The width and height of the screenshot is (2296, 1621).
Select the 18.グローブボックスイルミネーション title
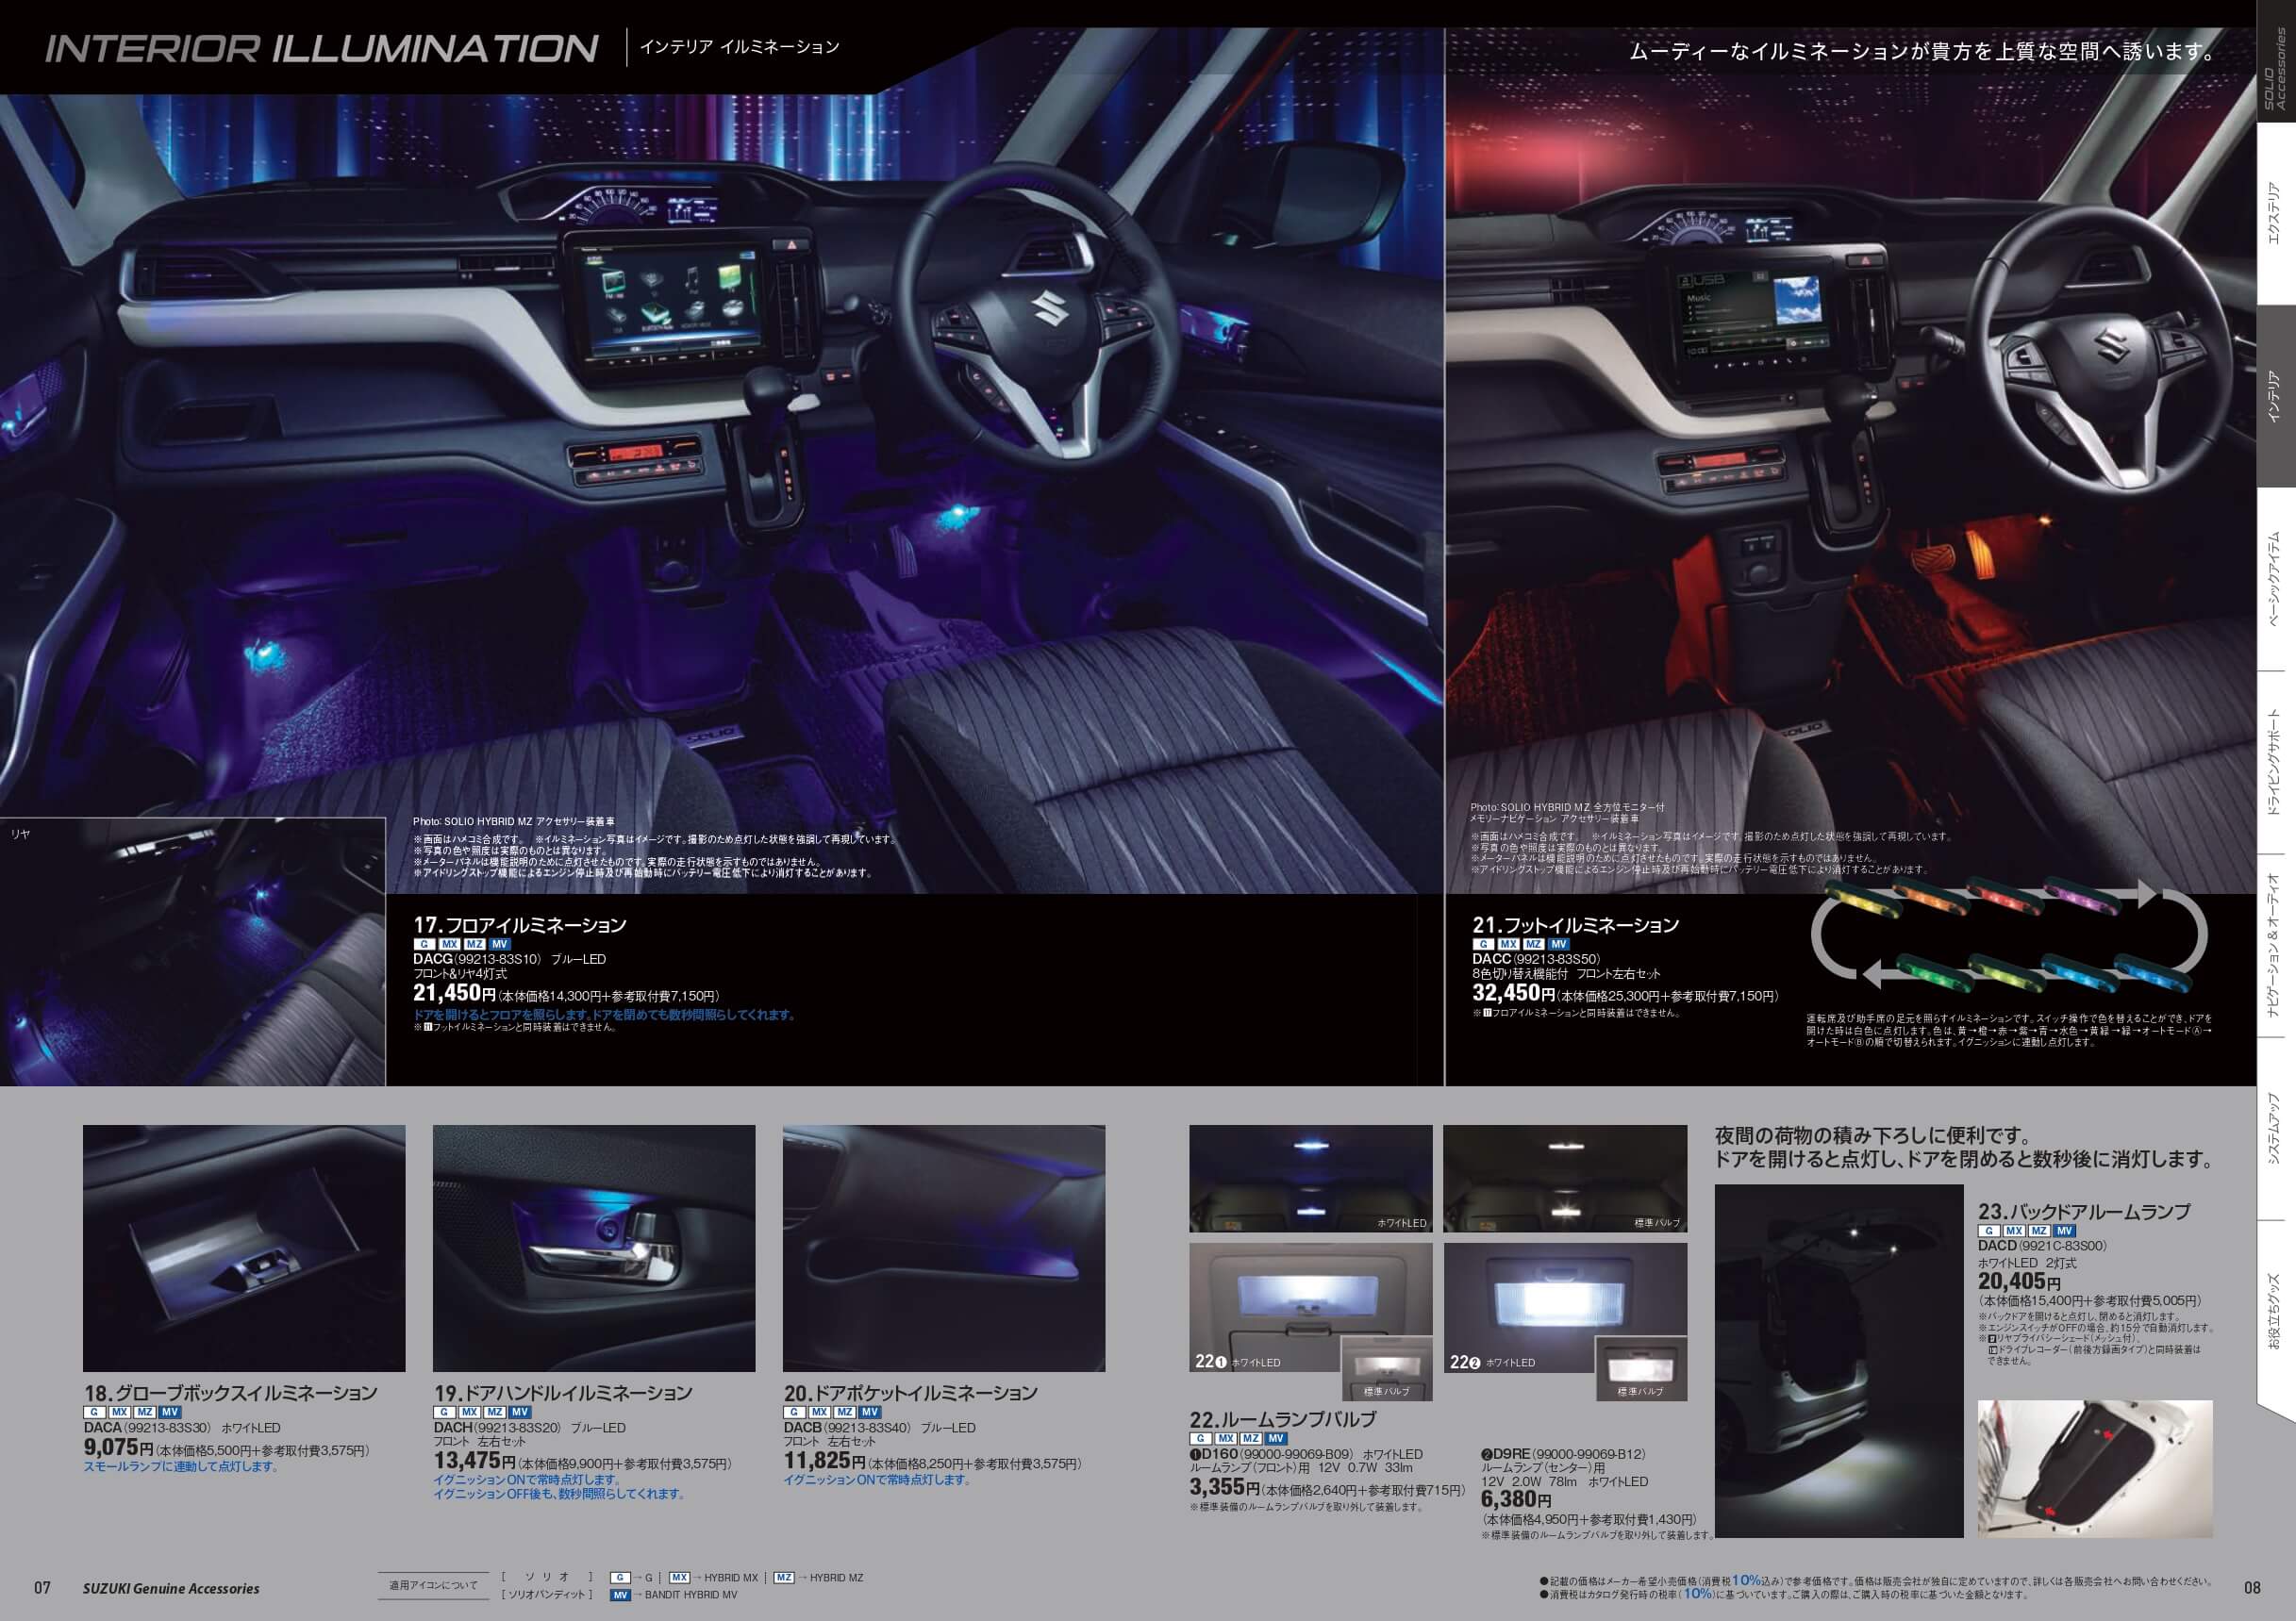tap(231, 1392)
